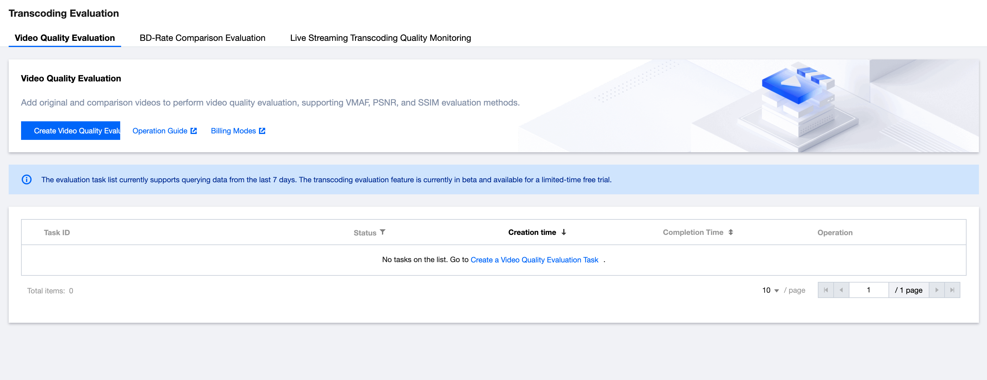Click the Status filter funnel icon
The width and height of the screenshot is (987, 380).
pos(382,232)
